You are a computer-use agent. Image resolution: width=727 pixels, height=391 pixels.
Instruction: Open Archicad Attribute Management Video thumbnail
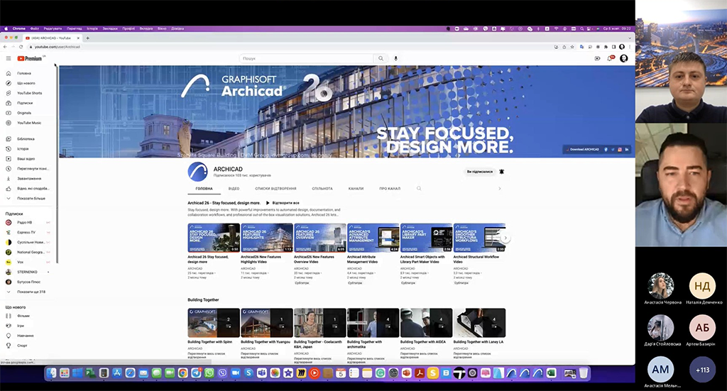pyautogui.click(x=373, y=238)
